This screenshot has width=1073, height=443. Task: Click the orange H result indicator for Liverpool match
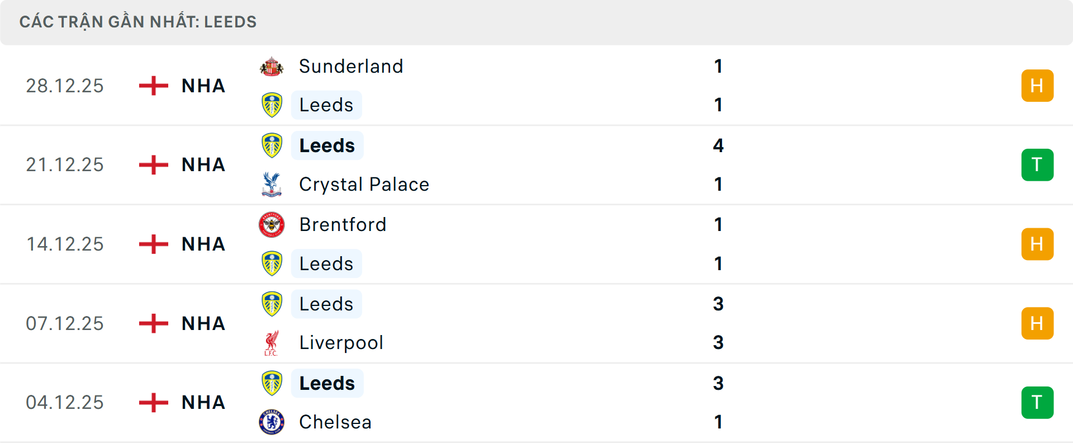pos(1038,323)
